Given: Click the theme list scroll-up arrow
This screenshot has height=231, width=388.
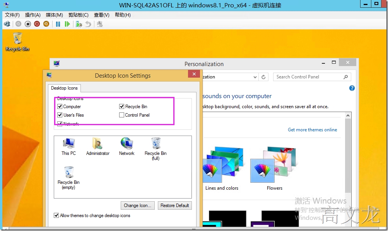Looking at the screenshot, I should coord(348,115).
